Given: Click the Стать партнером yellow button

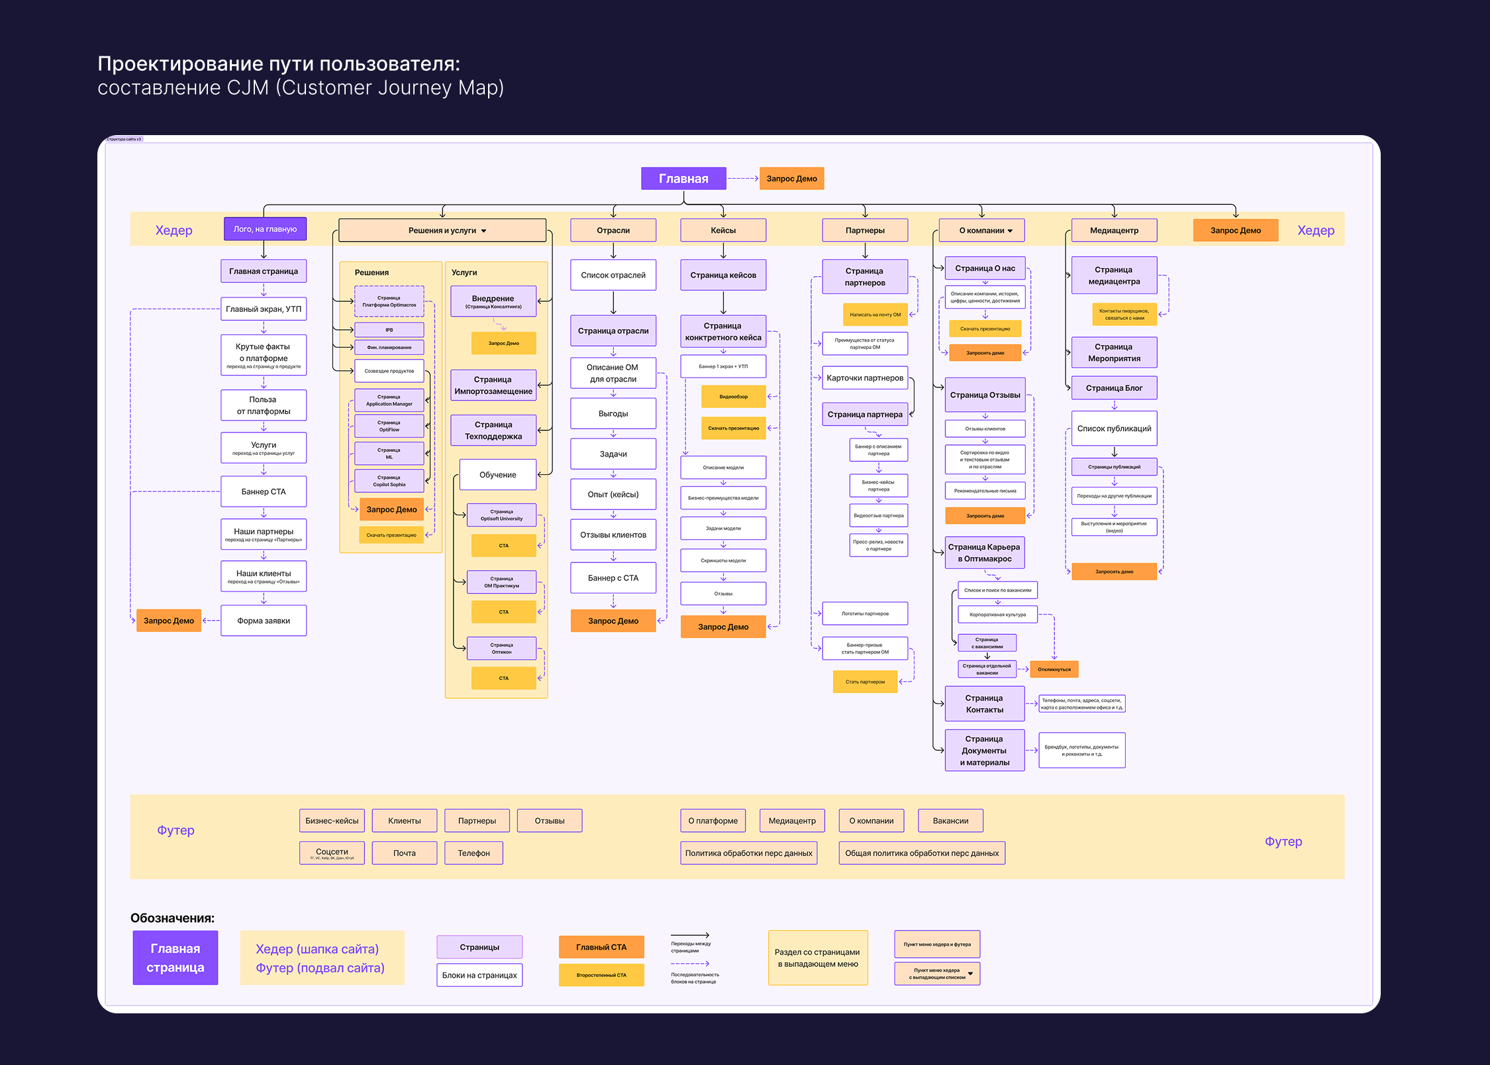Looking at the screenshot, I should click(x=865, y=682).
